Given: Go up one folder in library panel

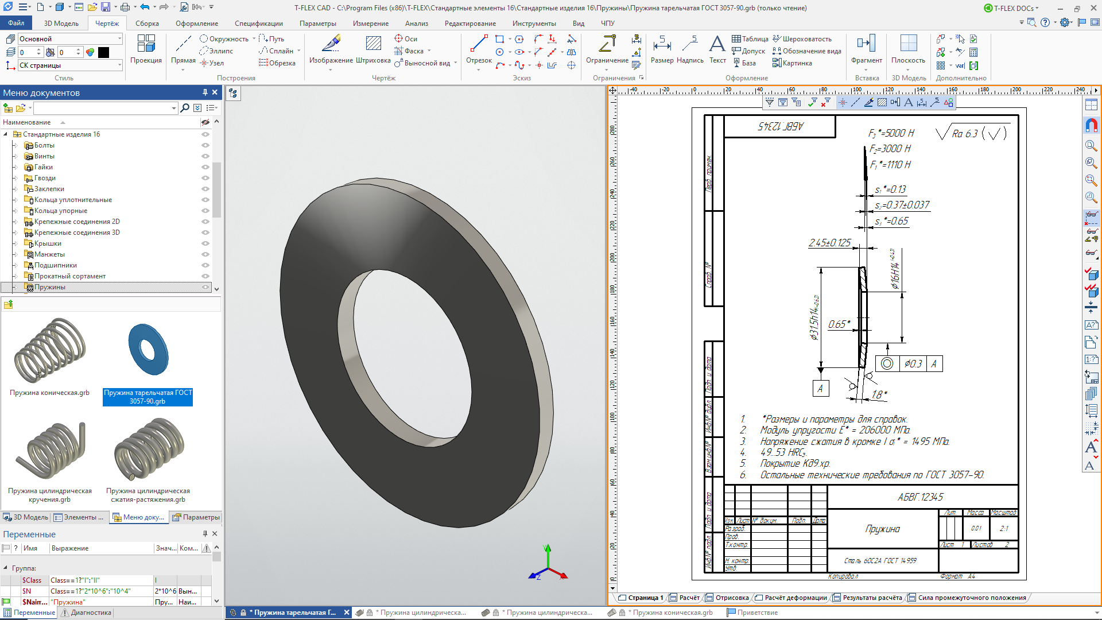Looking at the screenshot, I should coord(8,304).
